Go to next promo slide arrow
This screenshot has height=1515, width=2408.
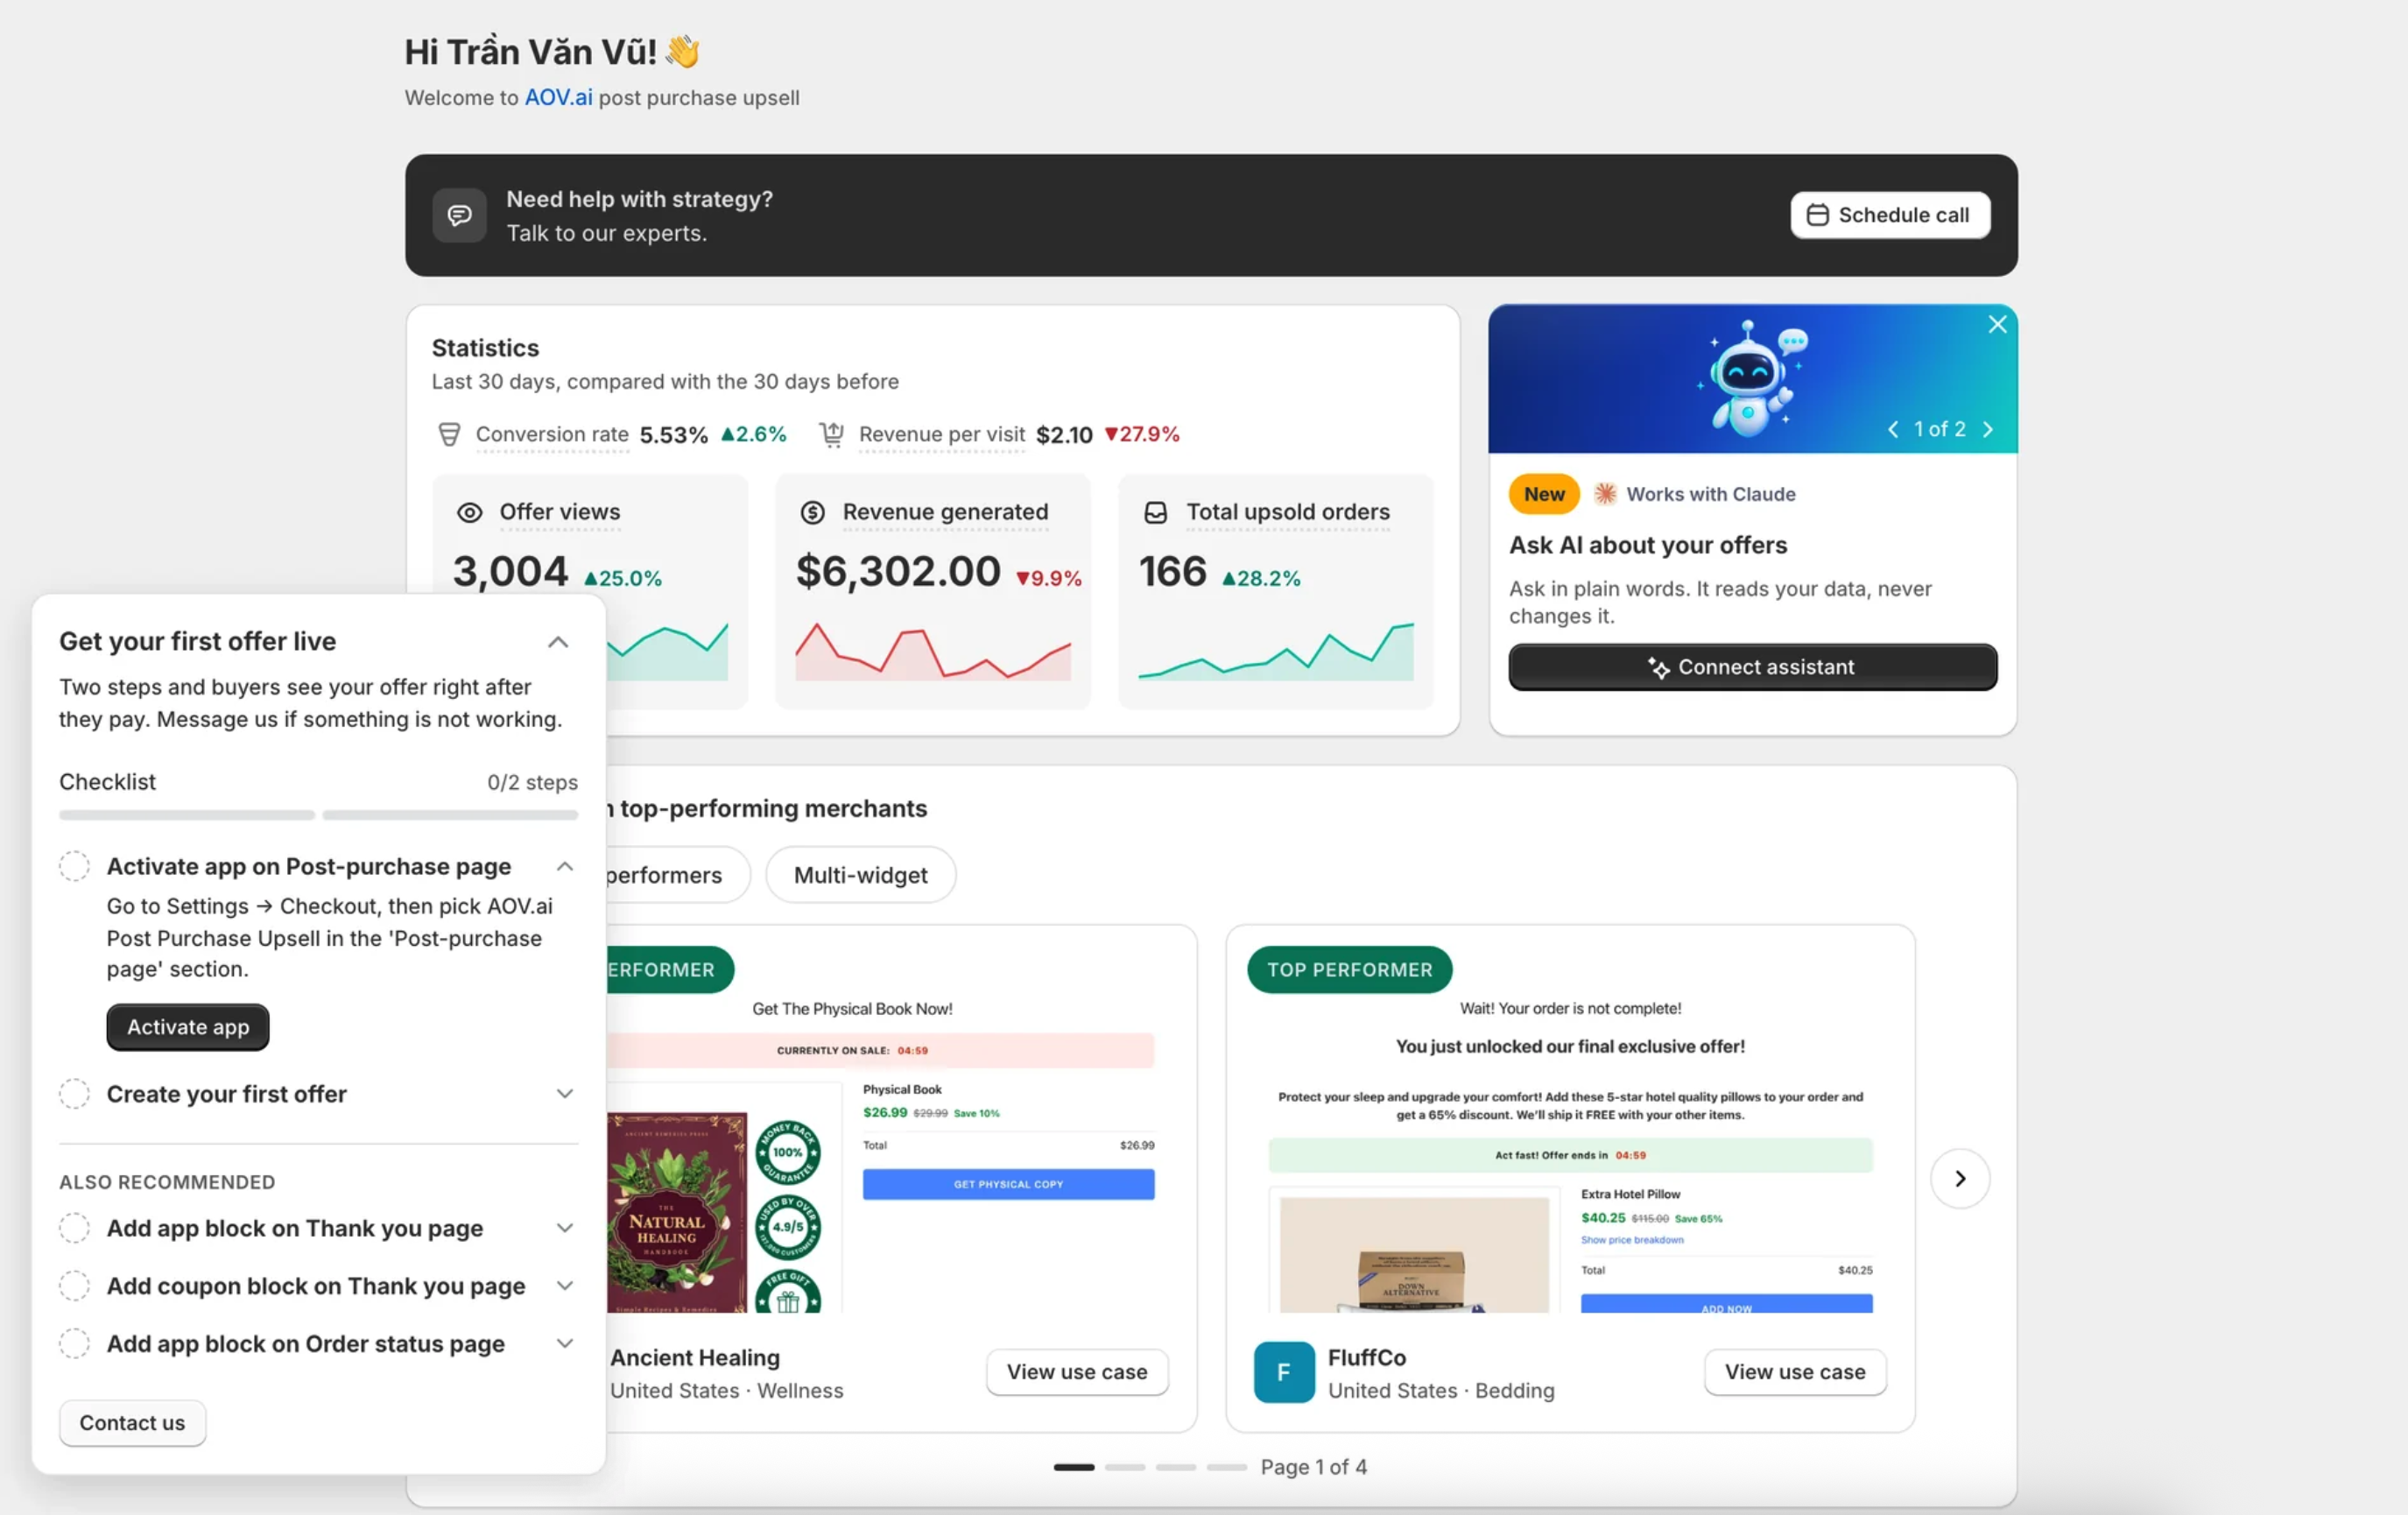click(1987, 429)
